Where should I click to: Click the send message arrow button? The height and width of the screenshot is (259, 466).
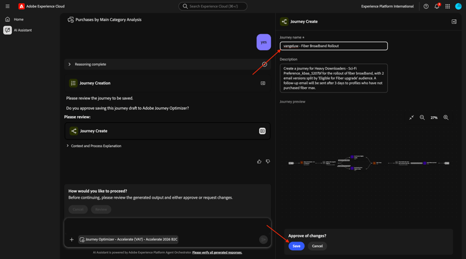tap(263, 239)
